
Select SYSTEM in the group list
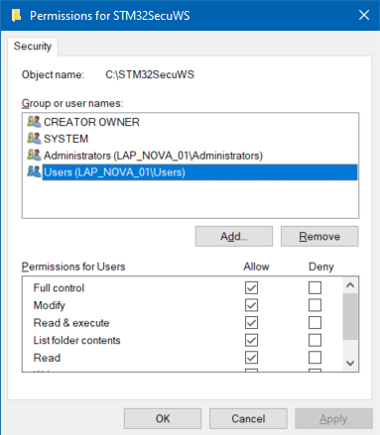65,139
